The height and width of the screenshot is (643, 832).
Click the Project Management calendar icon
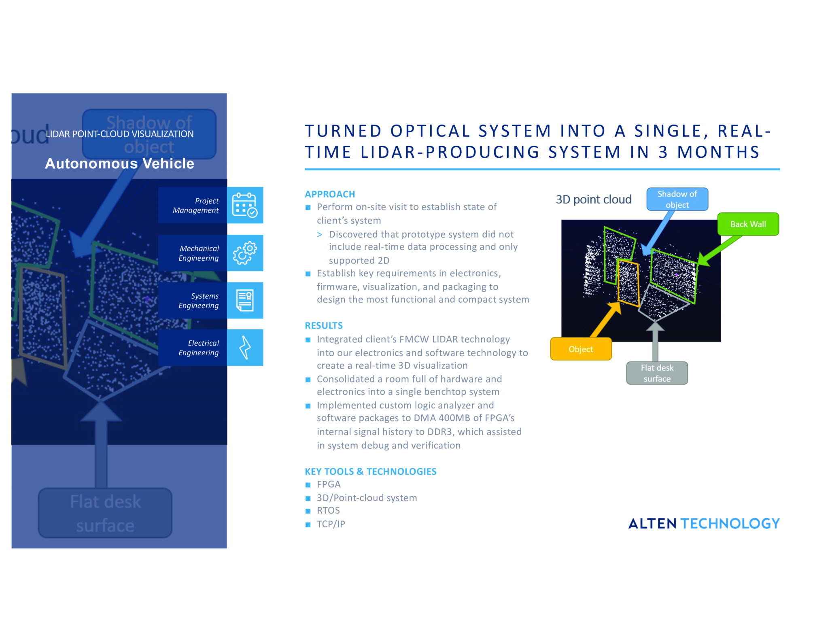[245, 205]
